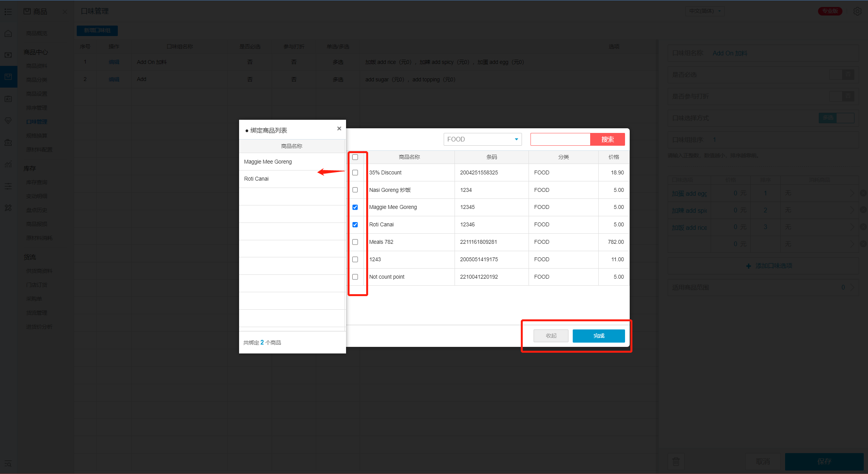Expand the 适用商品范围 row chevron
The height and width of the screenshot is (474, 868).
click(x=852, y=288)
